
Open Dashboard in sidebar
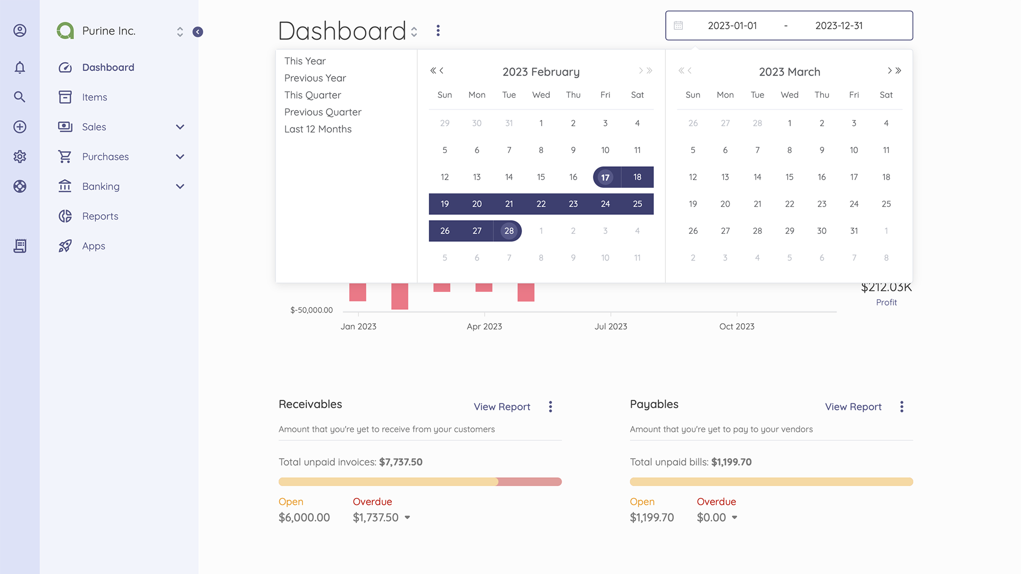pos(108,67)
